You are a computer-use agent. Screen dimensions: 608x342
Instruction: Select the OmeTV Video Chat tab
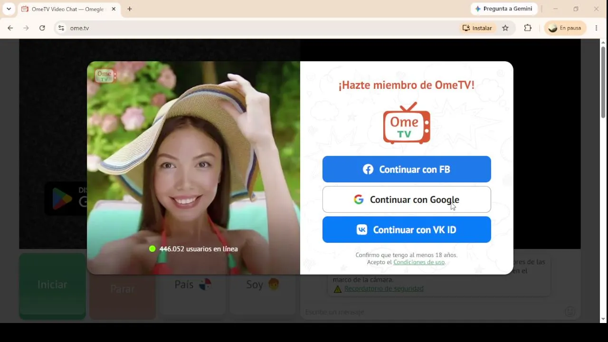tap(69, 9)
